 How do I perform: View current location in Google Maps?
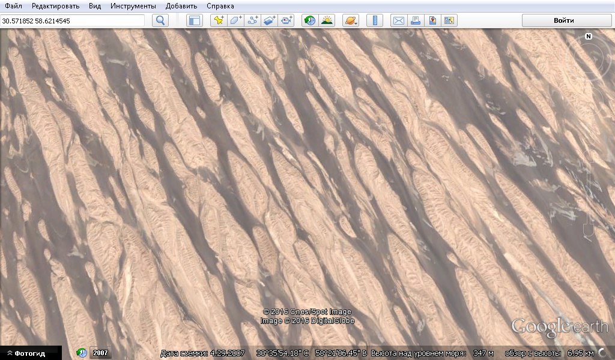(432, 20)
